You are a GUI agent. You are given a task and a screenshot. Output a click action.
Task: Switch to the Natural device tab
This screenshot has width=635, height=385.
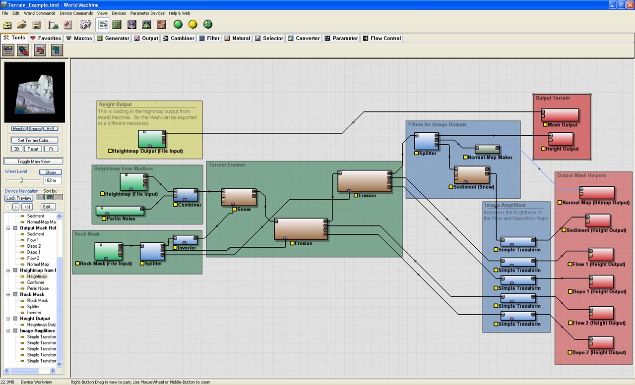(237, 38)
